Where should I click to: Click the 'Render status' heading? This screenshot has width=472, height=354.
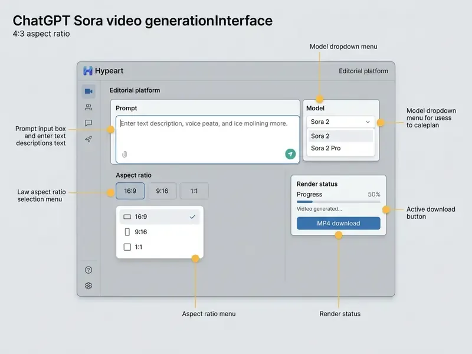[x=317, y=184]
